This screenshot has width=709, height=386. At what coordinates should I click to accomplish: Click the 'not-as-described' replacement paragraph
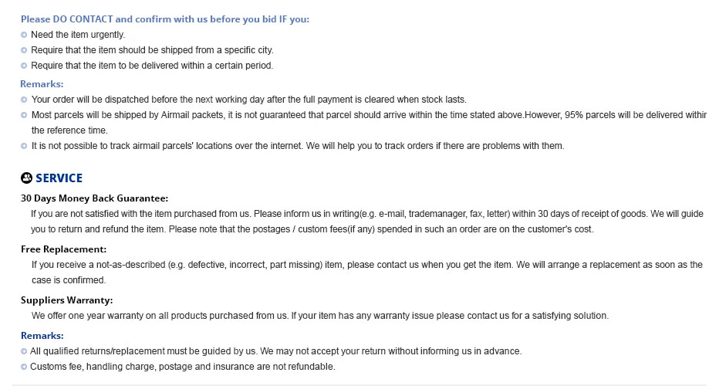(x=367, y=273)
